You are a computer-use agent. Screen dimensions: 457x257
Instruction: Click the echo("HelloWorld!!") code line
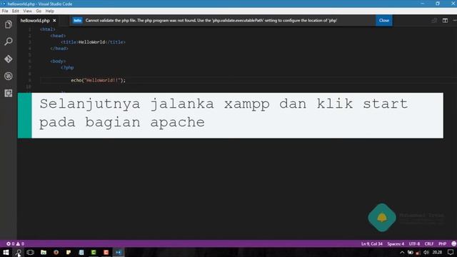point(99,80)
